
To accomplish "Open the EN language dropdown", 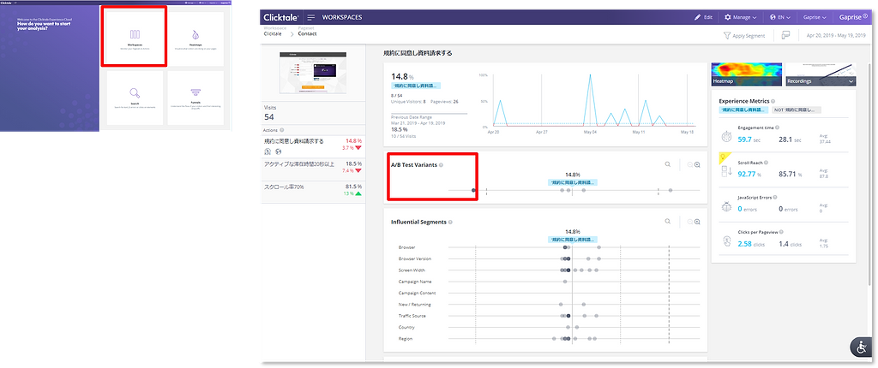I will coord(780,17).
